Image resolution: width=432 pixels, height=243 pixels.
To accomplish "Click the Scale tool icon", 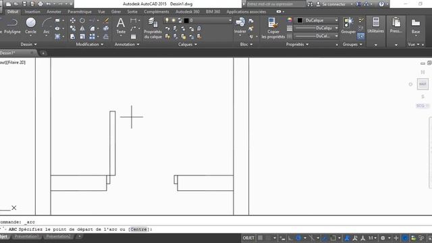I will pos(82,36).
